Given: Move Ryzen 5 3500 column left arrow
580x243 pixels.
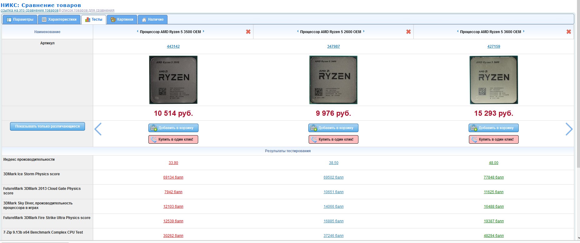Looking at the screenshot, I should coord(137,31).
